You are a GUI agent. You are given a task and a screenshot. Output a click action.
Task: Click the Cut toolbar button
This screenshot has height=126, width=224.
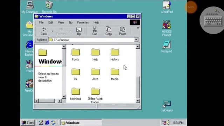[94, 31]
